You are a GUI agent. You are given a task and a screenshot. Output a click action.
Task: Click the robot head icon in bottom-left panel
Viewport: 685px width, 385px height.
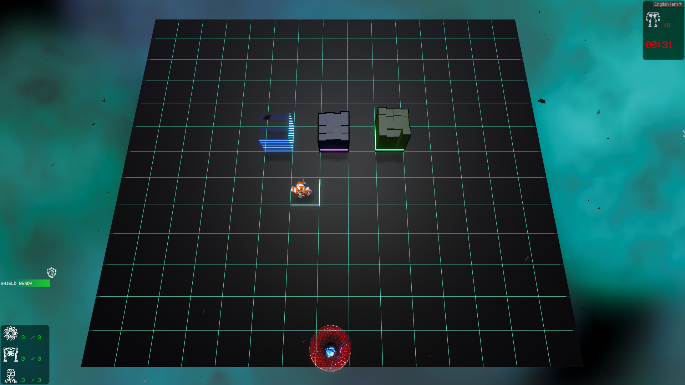tap(11, 376)
